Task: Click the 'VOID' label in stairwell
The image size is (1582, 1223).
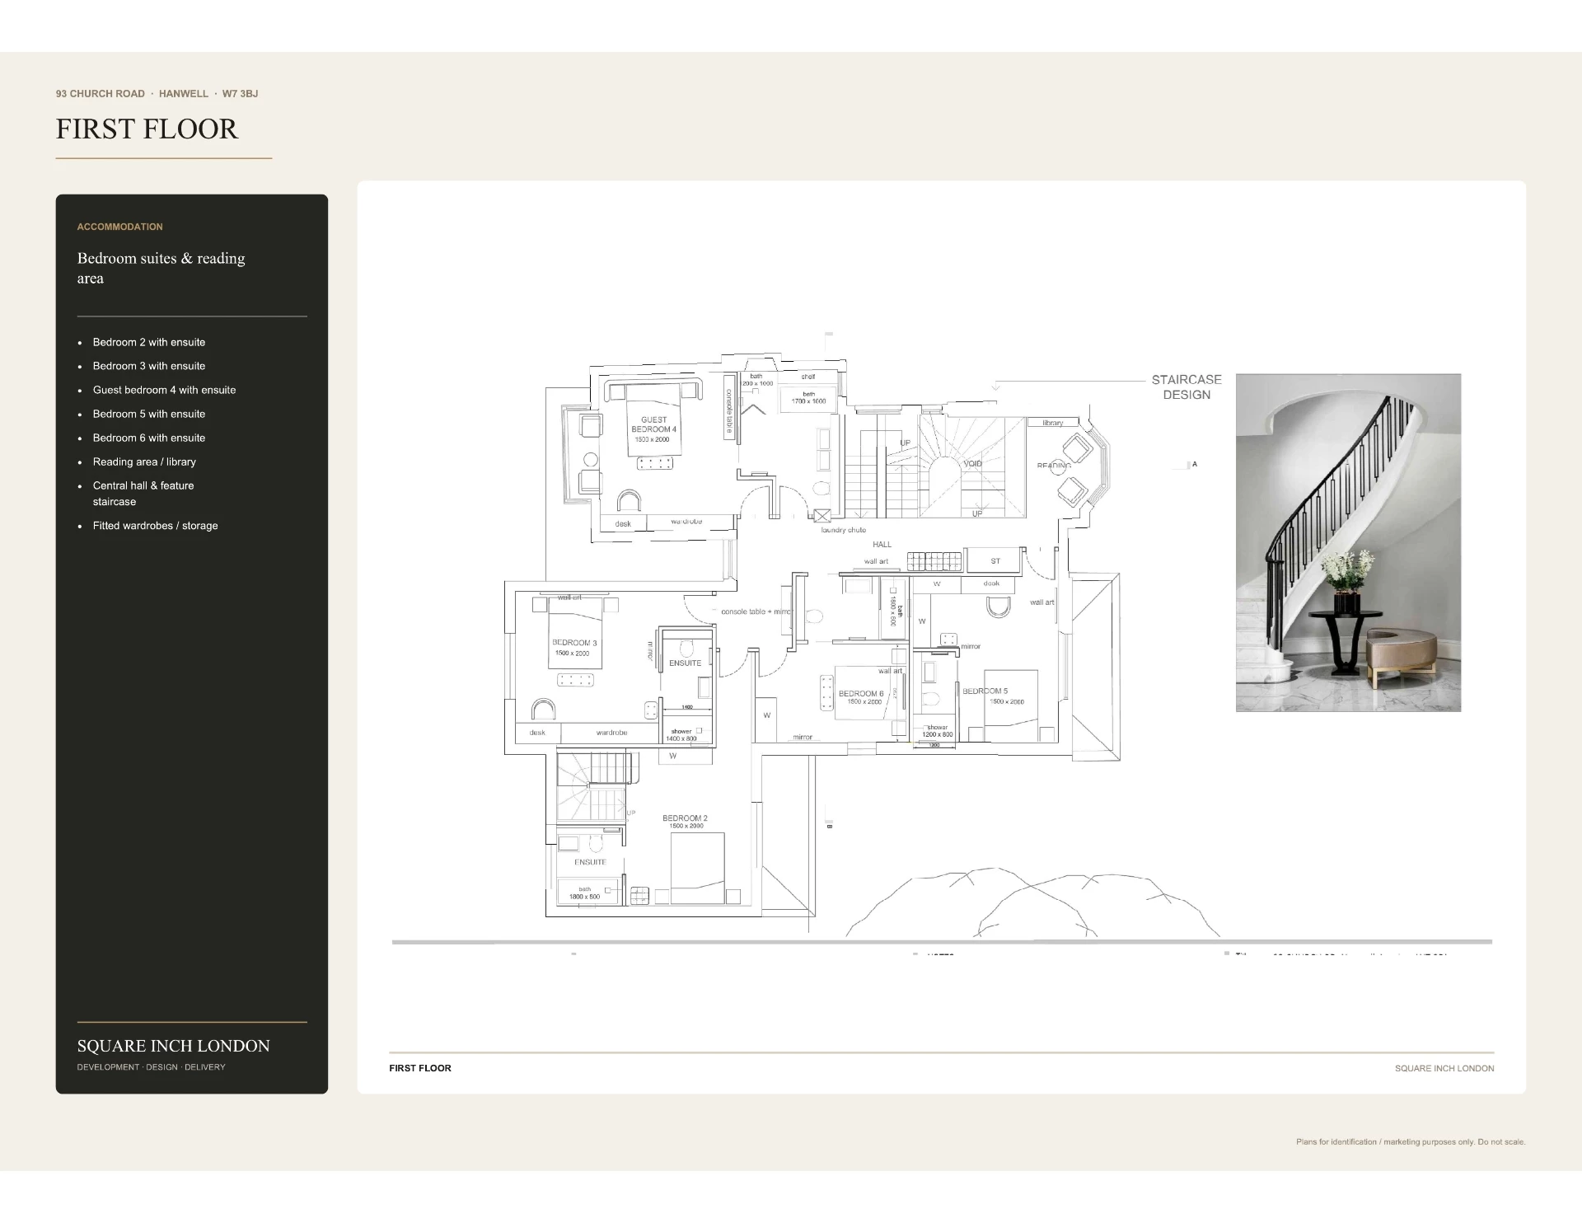Action: tap(973, 464)
